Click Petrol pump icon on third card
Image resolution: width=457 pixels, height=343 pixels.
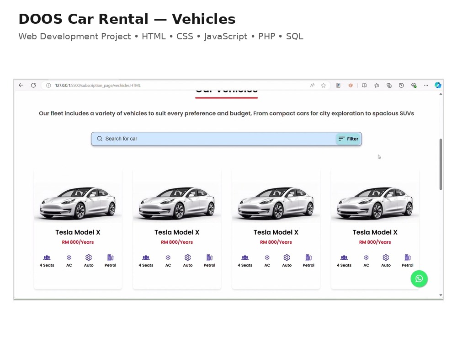308,257
